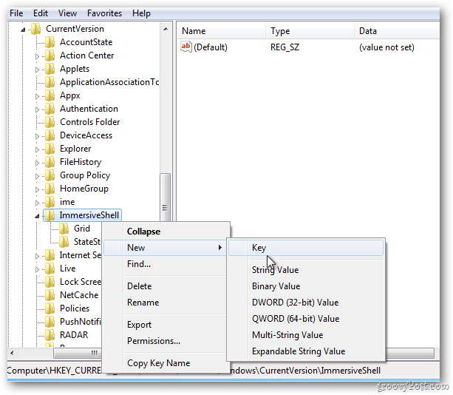The height and width of the screenshot is (395, 453).
Task: Open the Help menu
Action: point(141,13)
